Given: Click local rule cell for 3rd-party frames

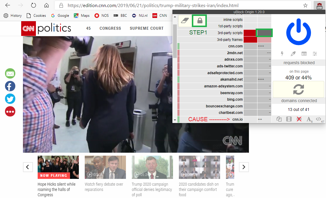Looking at the screenshot, I should tap(264, 39).
